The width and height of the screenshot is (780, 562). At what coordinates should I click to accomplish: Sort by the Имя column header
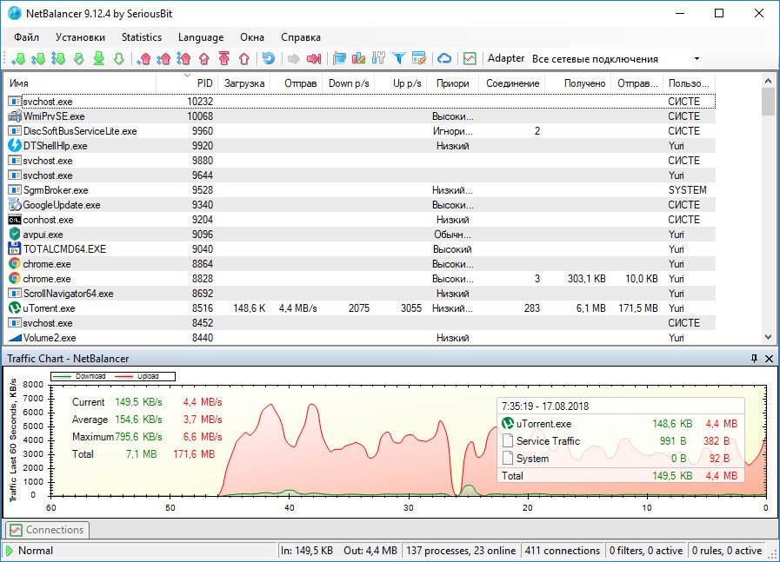(81, 83)
